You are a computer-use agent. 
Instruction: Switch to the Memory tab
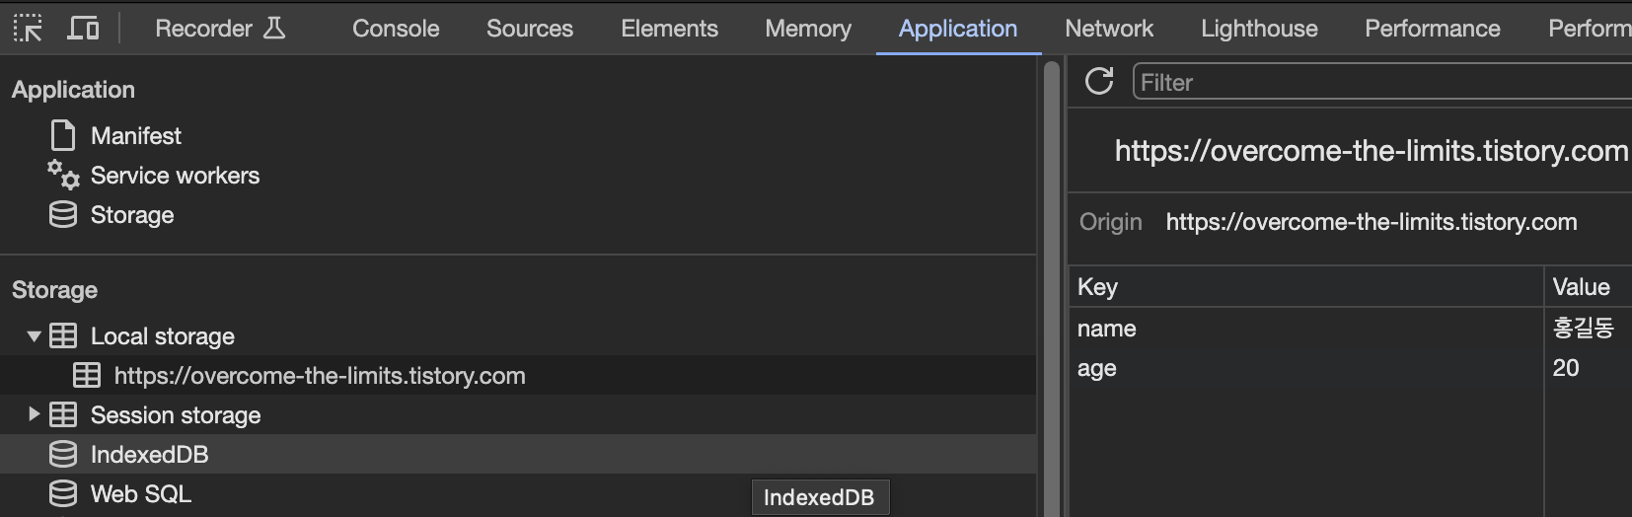808,29
